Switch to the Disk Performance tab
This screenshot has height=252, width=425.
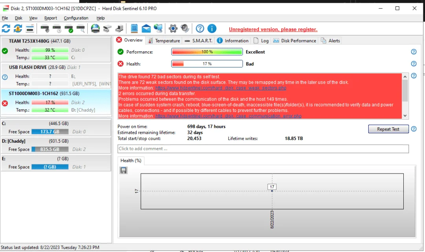click(295, 41)
